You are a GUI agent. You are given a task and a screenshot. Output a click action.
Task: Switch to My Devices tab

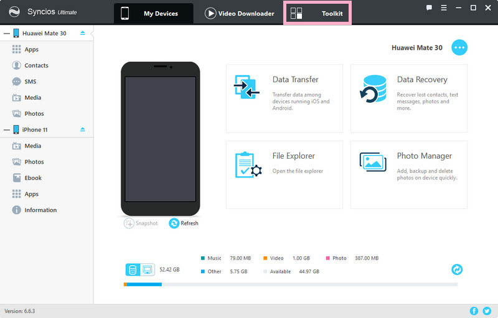point(153,13)
